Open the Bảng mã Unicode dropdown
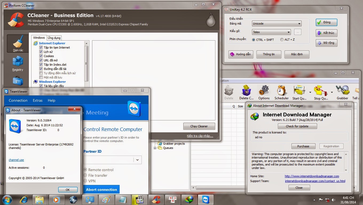This screenshot has height=205, width=363. (277, 23)
